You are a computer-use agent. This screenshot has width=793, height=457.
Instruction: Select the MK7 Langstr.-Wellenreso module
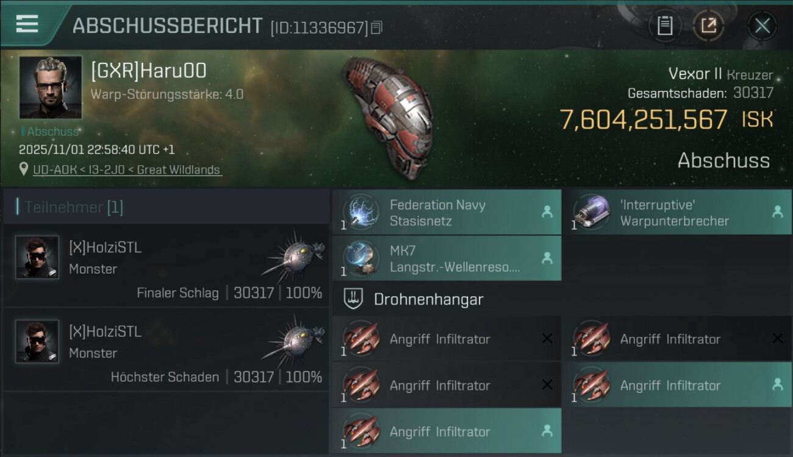click(x=447, y=259)
